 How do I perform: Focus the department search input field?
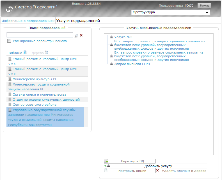click(40, 35)
